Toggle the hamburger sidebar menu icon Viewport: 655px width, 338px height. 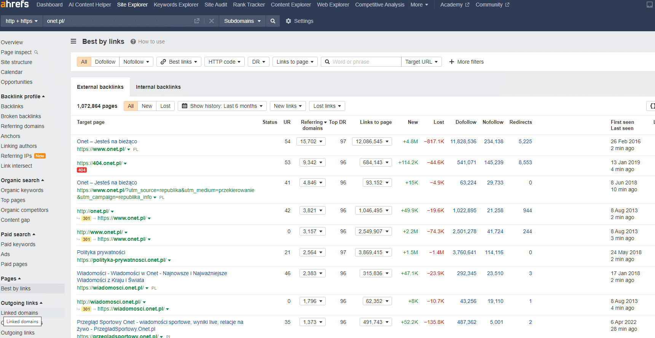click(73, 41)
